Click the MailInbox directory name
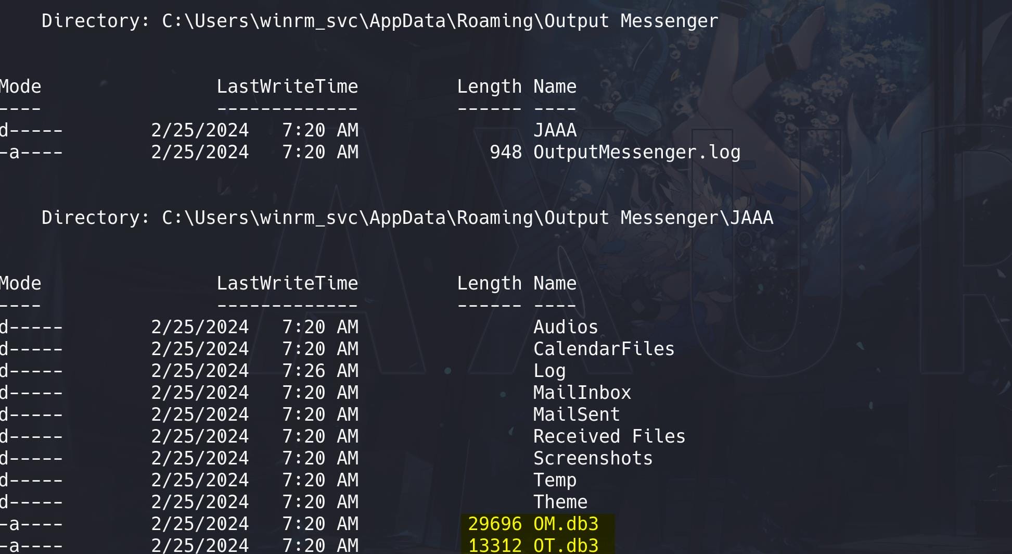The image size is (1012, 554). point(582,393)
